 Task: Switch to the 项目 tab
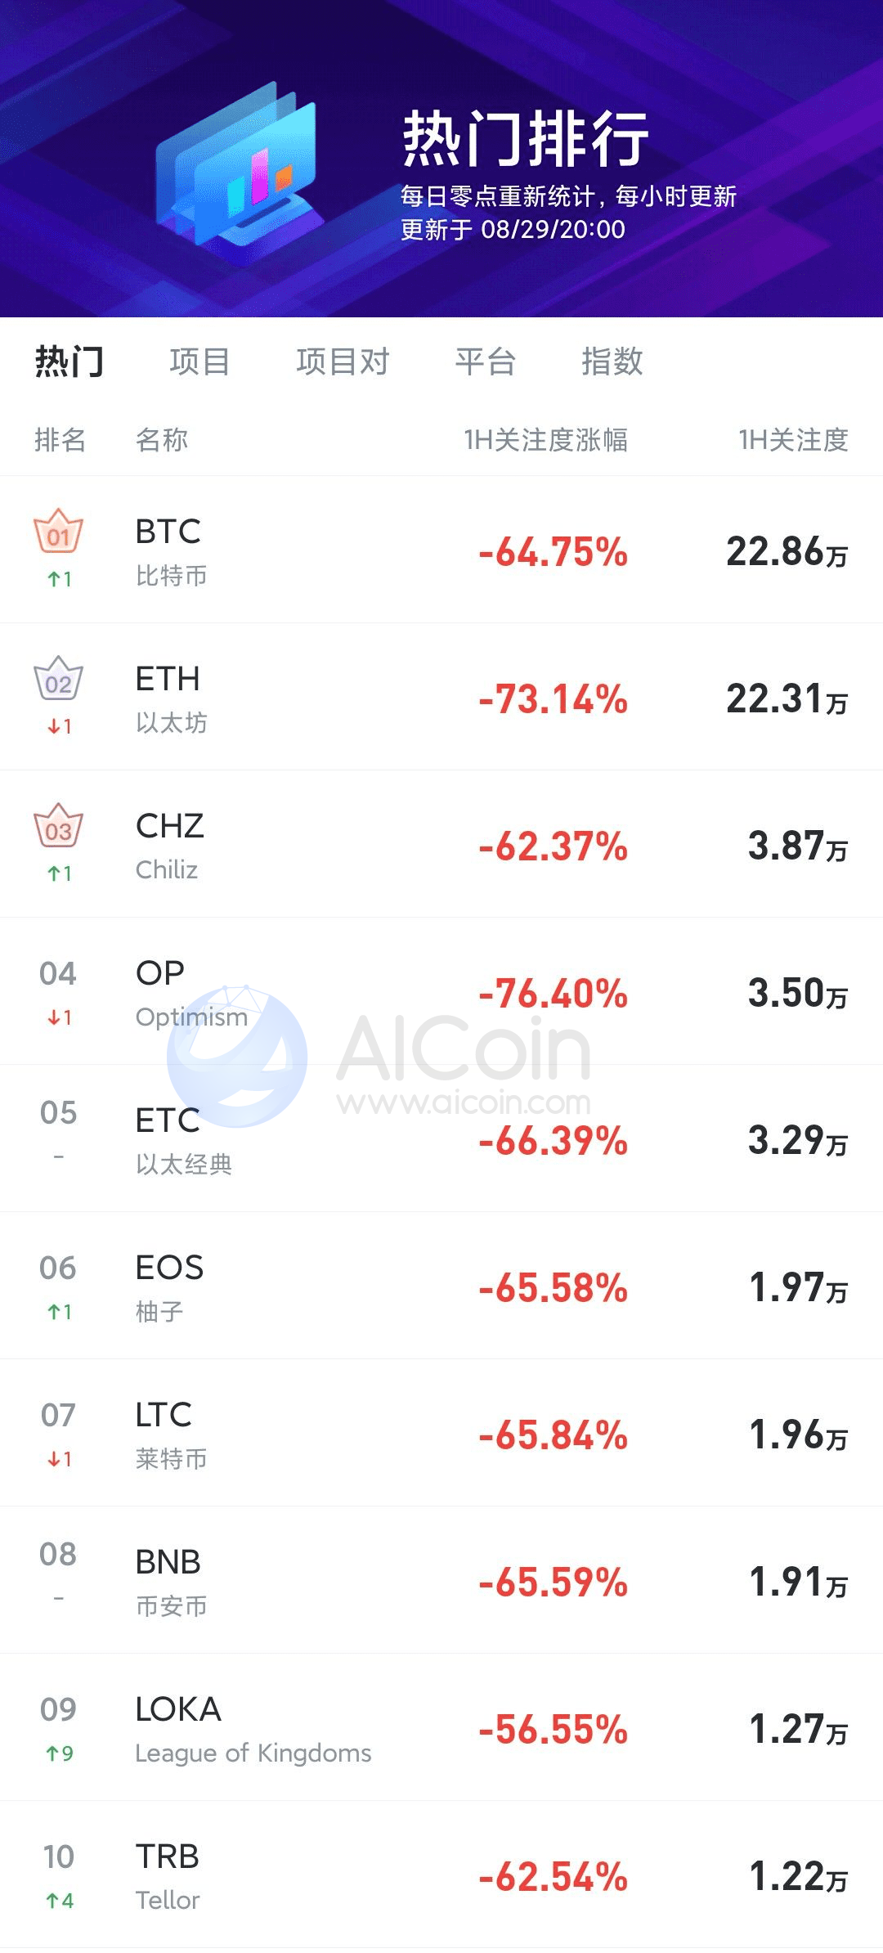[200, 361]
